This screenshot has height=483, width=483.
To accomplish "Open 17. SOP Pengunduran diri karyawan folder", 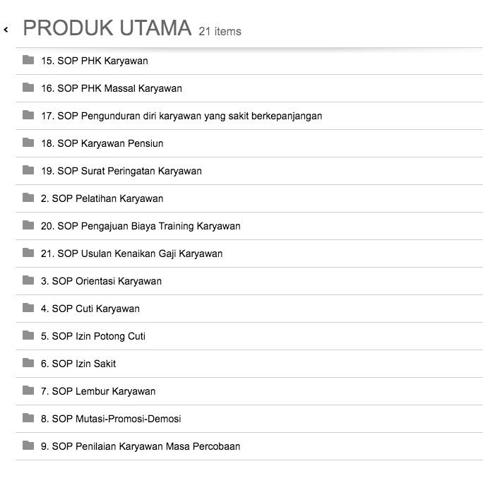I will point(181,116).
